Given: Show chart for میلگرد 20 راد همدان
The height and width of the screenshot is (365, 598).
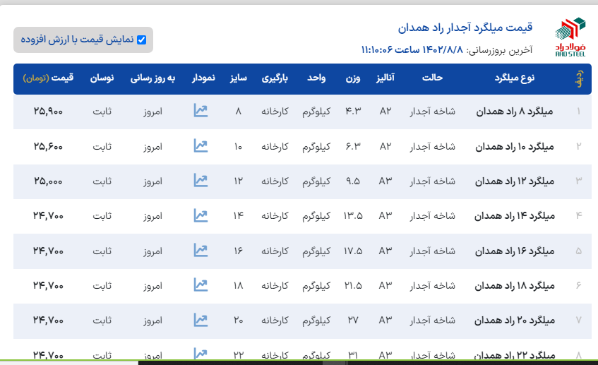Looking at the screenshot, I should [201, 320].
